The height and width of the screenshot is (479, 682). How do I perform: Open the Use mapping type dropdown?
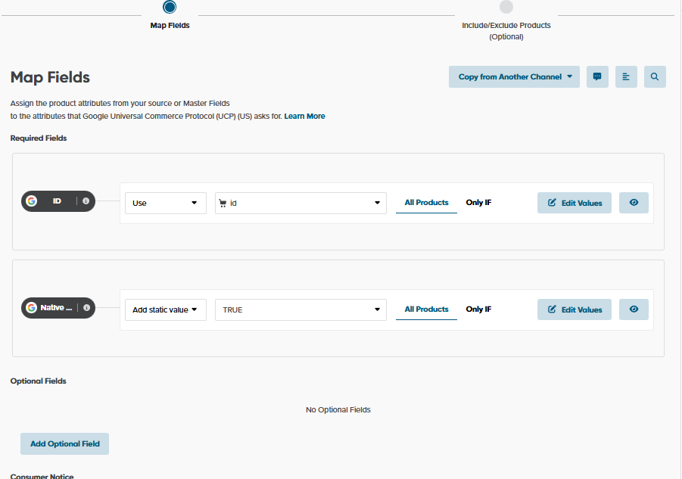[165, 203]
